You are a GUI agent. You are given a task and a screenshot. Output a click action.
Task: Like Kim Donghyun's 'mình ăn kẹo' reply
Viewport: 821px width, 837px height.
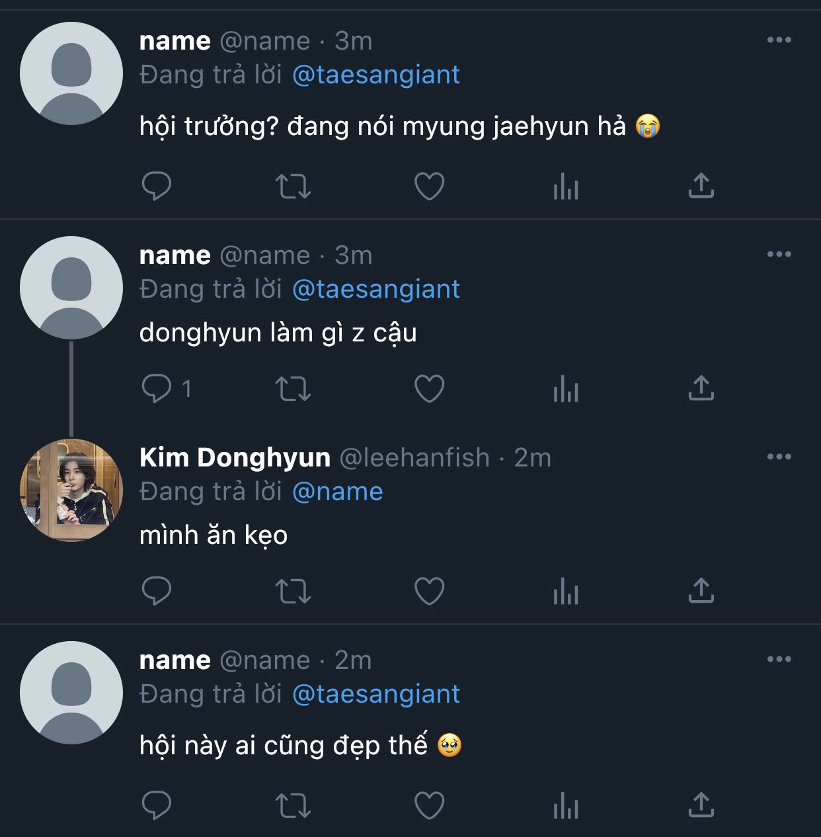pos(429,591)
